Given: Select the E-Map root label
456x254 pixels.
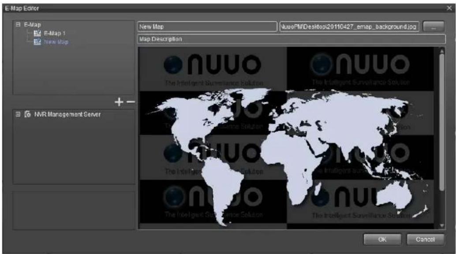Looking at the screenshot, I should 32,25.
